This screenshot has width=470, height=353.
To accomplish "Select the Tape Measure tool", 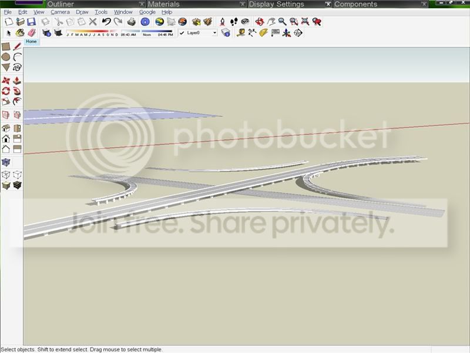I will tap(240, 33).
